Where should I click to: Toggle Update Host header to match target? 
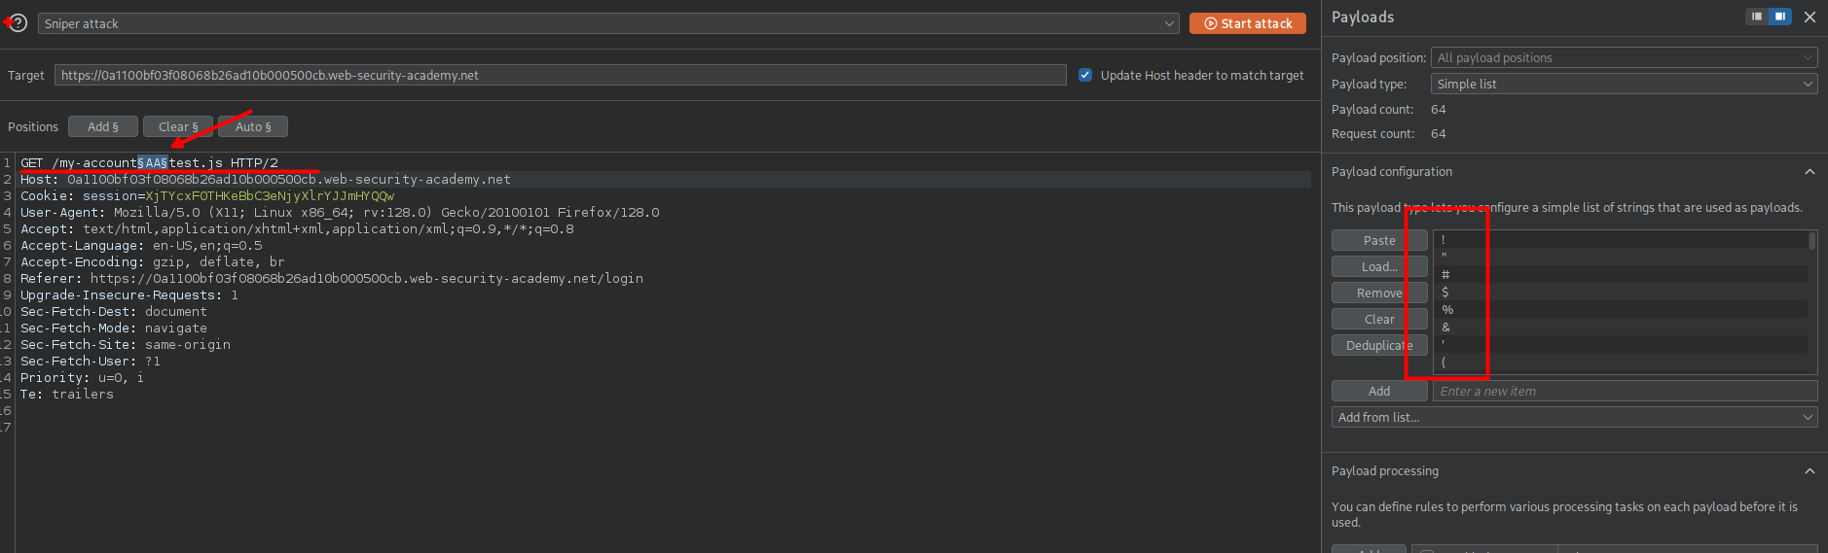pyautogui.click(x=1085, y=75)
